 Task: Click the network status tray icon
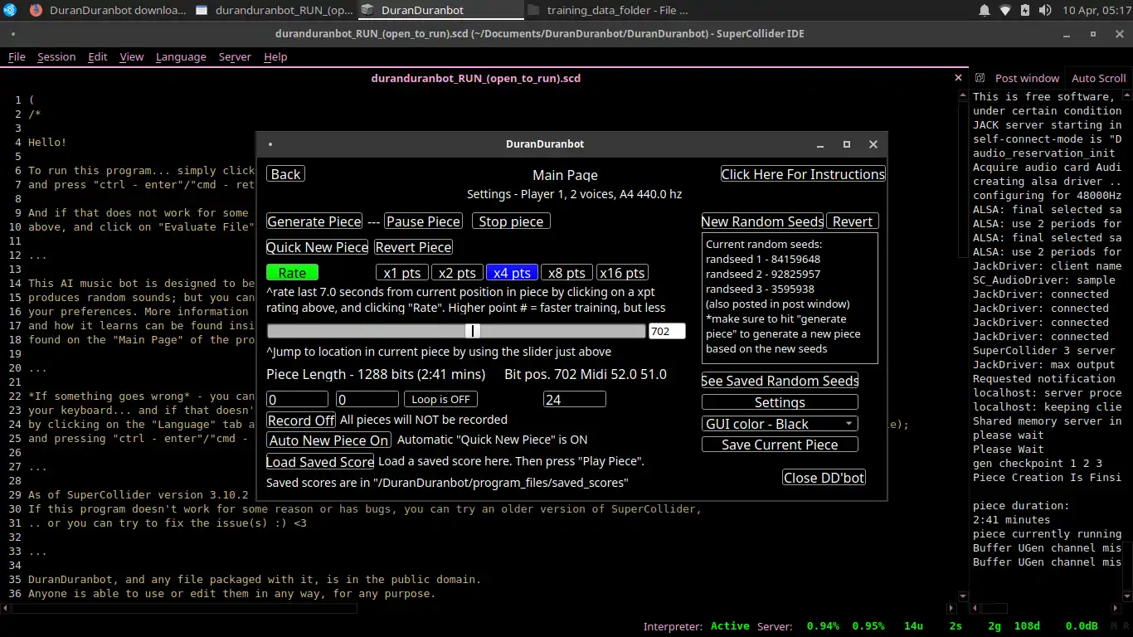[x=1004, y=10]
